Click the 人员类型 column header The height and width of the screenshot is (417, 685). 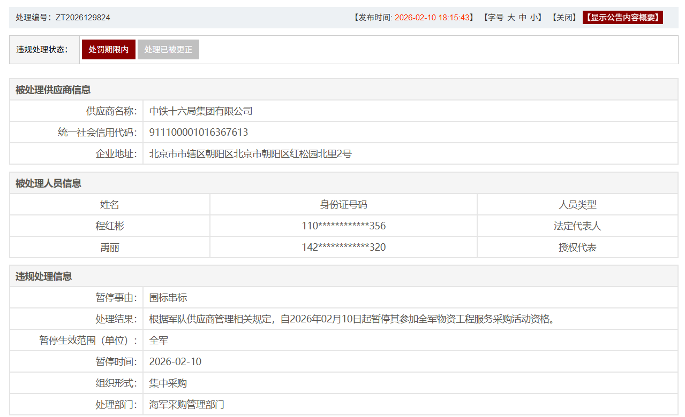coord(577,205)
